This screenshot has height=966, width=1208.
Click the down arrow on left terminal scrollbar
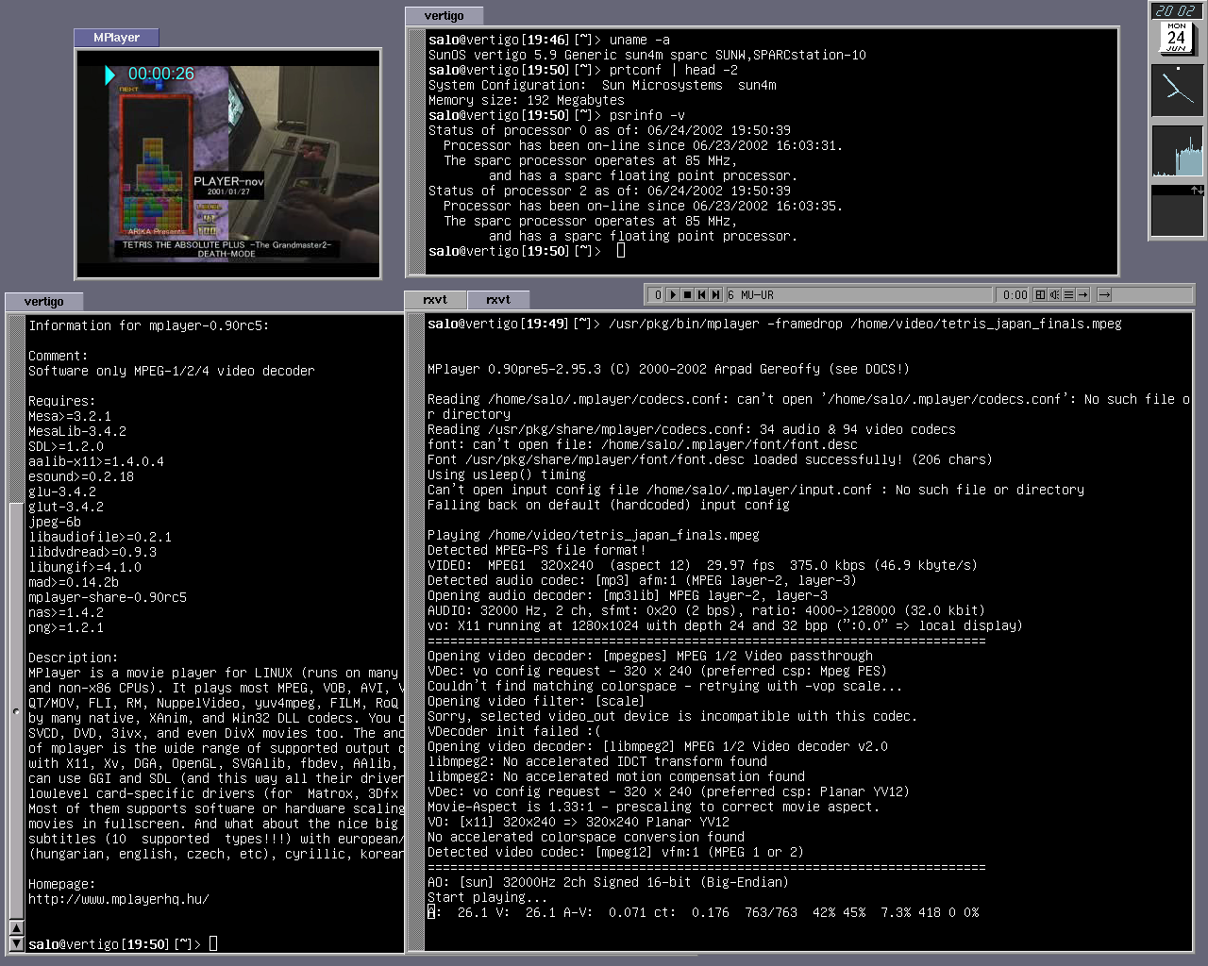click(x=16, y=942)
